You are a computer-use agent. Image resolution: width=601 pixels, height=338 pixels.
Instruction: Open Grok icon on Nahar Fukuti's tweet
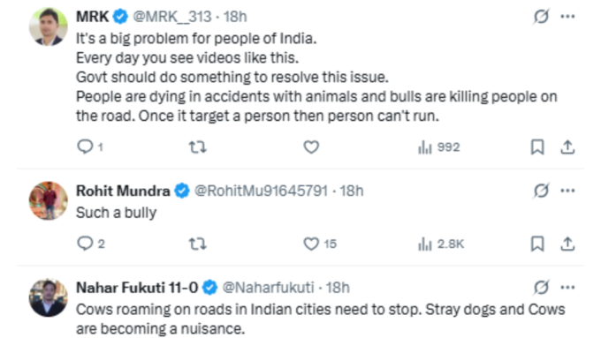(541, 288)
